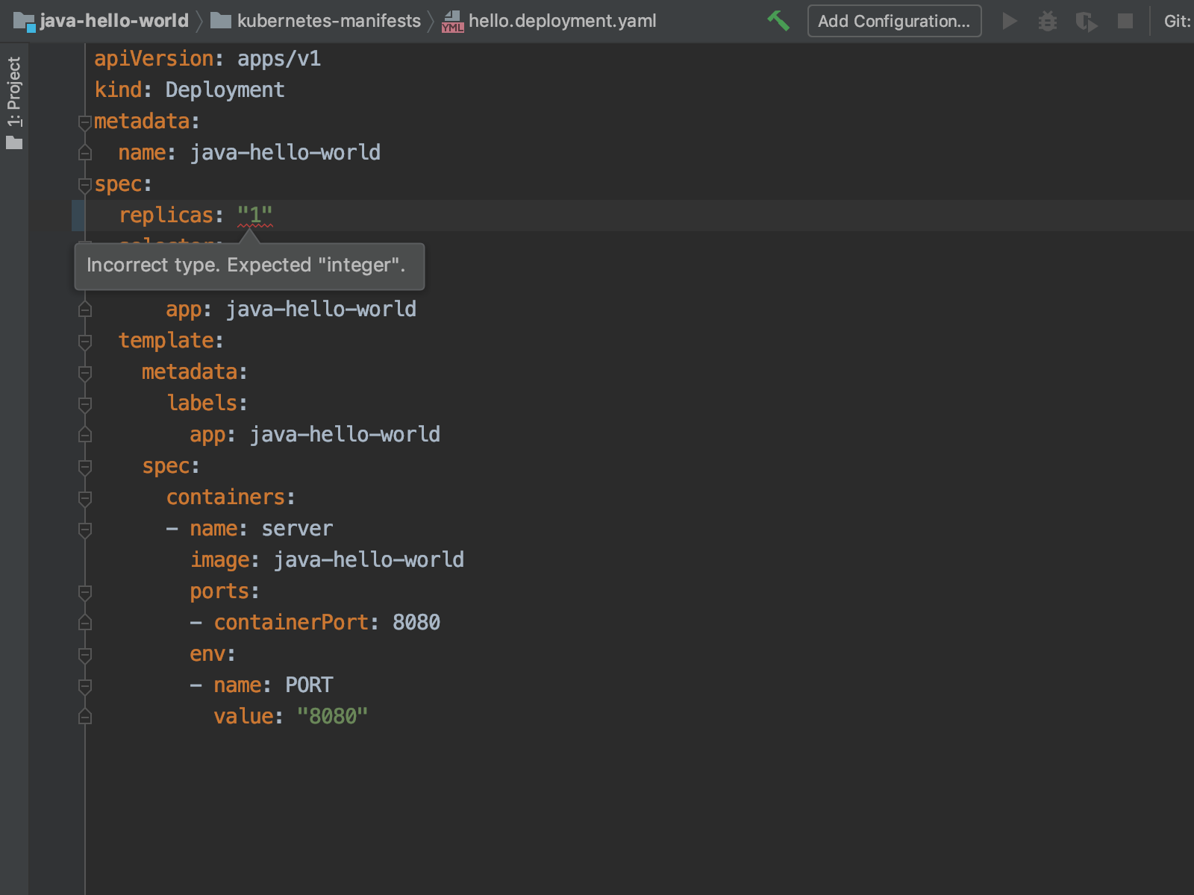Viewport: 1194px width, 895px height.
Task: Collapse the metadata block using its gutter arrow
Action: coord(83,122)
